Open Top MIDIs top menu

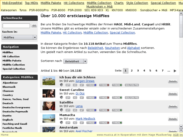pos(31,3)
